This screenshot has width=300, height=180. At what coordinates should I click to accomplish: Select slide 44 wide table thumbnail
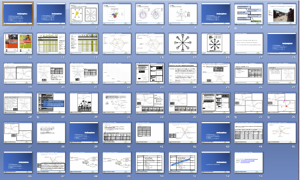[249, 133]
